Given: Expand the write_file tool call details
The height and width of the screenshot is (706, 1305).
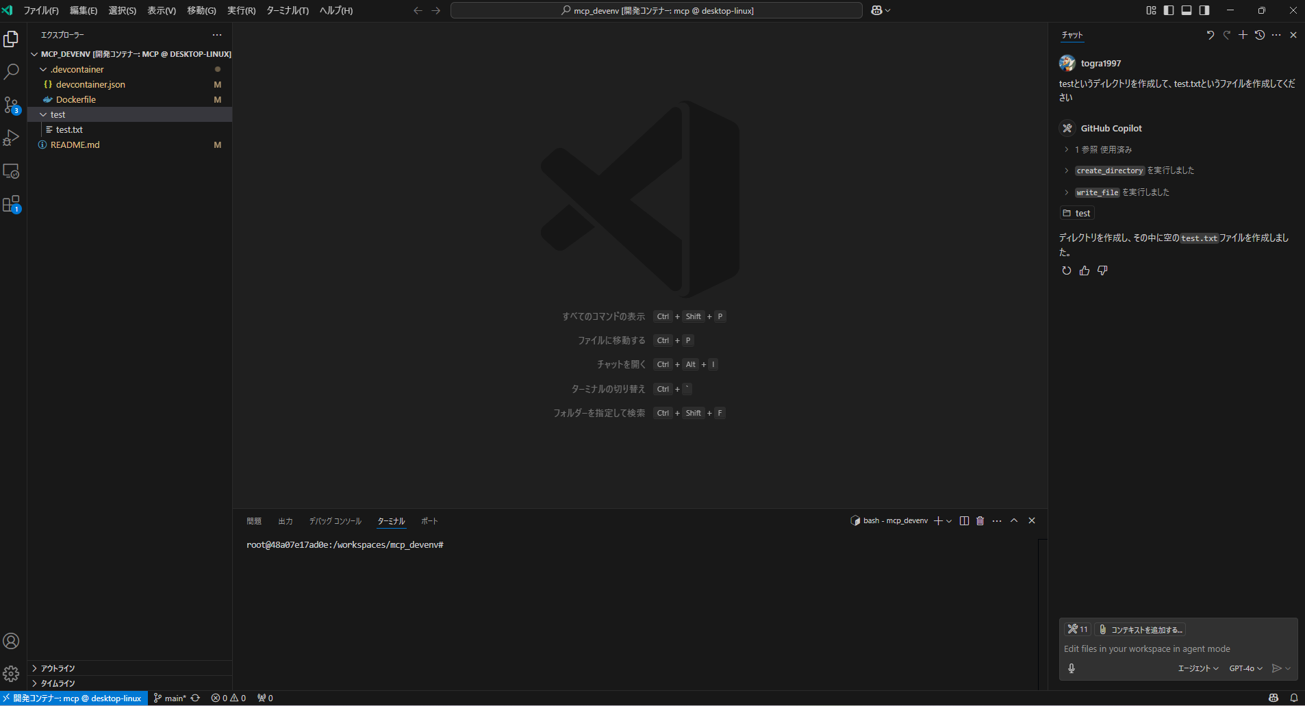Looking at the screenshot, I should point(1117,192).
